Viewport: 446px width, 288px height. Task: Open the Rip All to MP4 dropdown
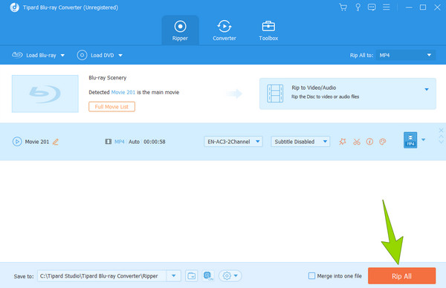pos(405,55)
